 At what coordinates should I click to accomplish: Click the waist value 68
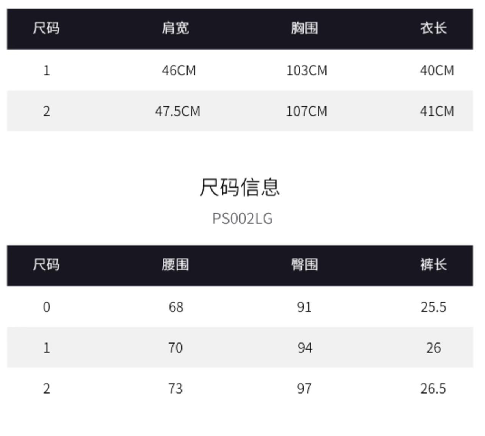[x=176, y=307]
